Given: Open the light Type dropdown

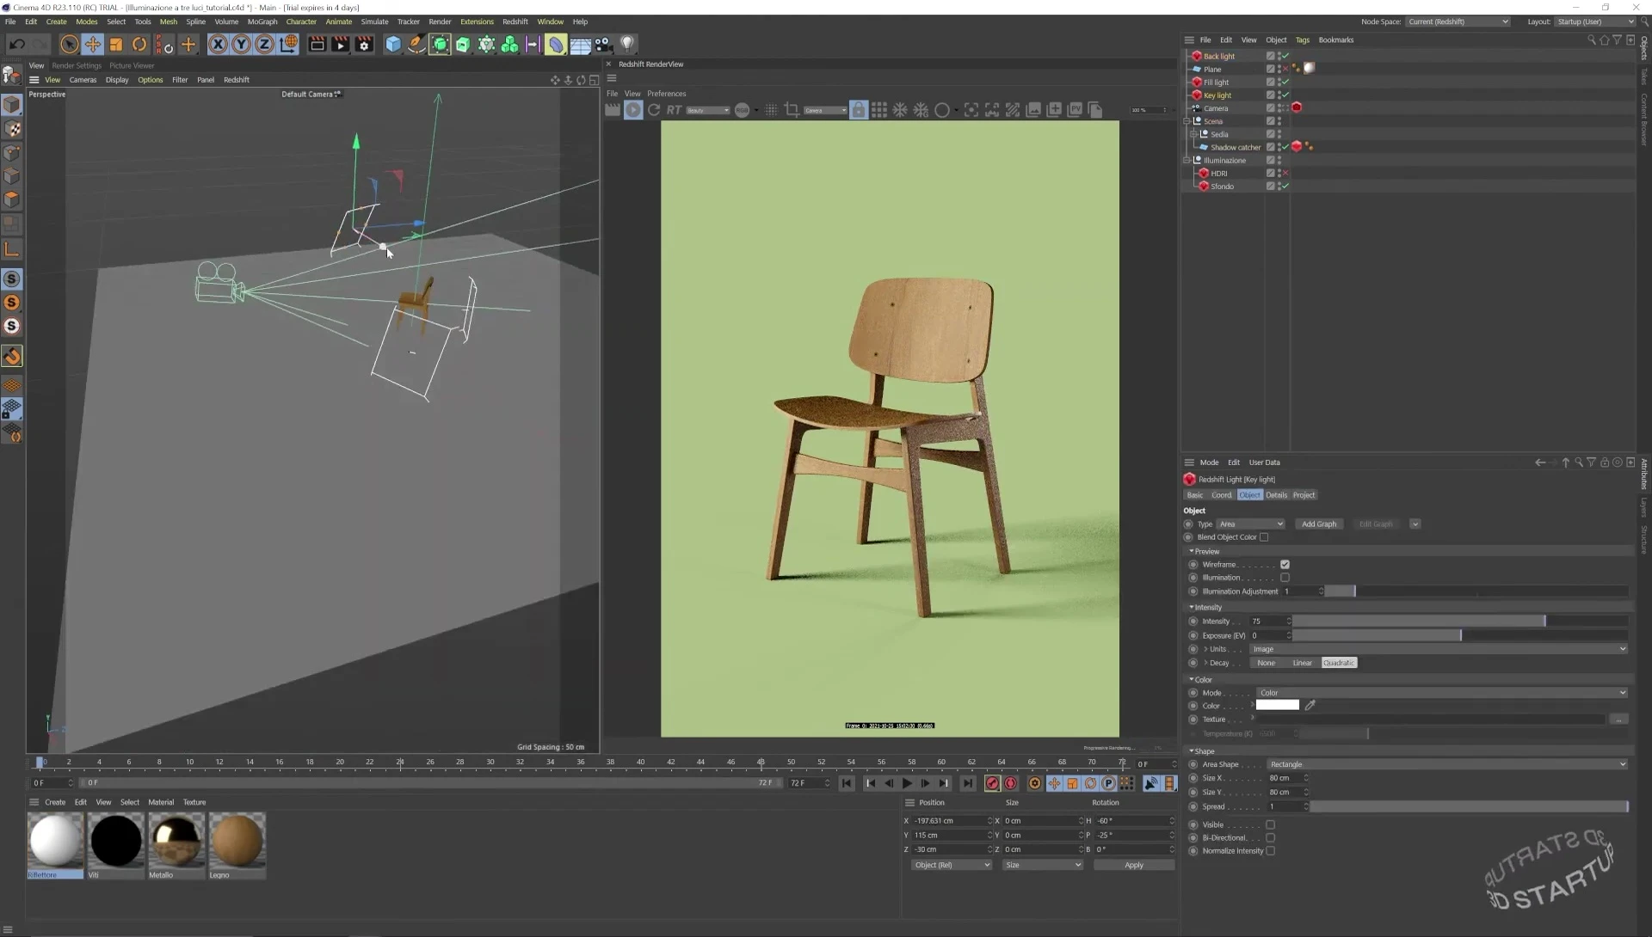Looking at the screenshot, I should click(1251, 524).
